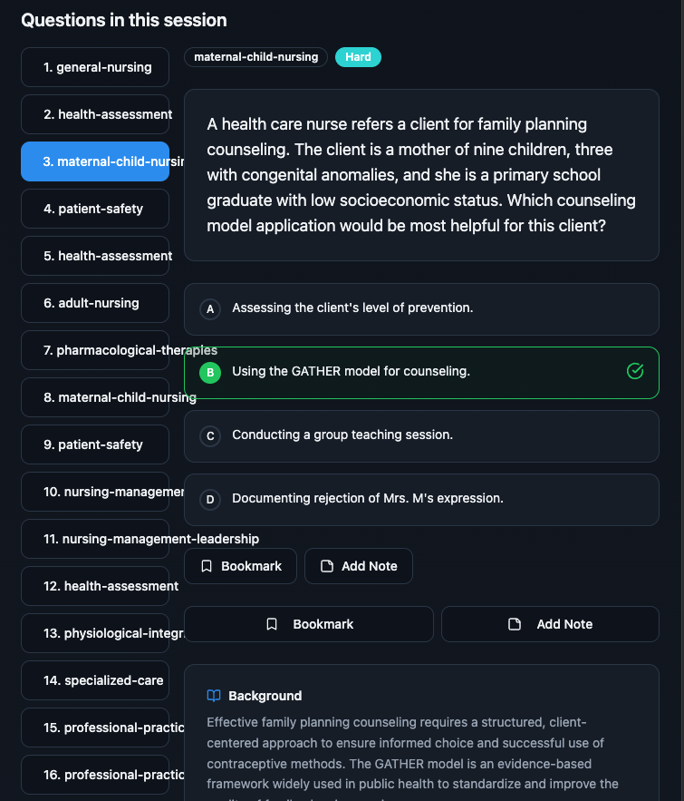Click the note icon in the small Add Note button

327,566
